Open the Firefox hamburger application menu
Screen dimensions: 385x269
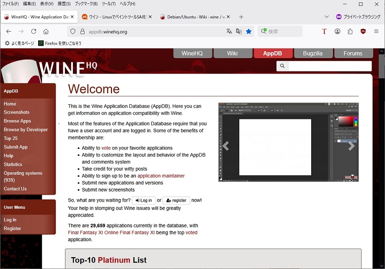376,31
